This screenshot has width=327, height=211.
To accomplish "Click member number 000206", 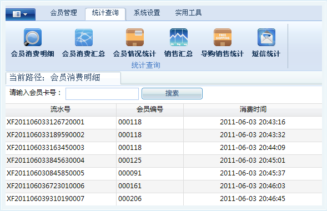I will [x=130, y=199].
